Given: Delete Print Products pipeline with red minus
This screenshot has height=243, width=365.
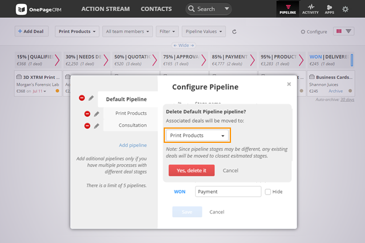Looking at the screenshot, I should (x=87, y=114).
